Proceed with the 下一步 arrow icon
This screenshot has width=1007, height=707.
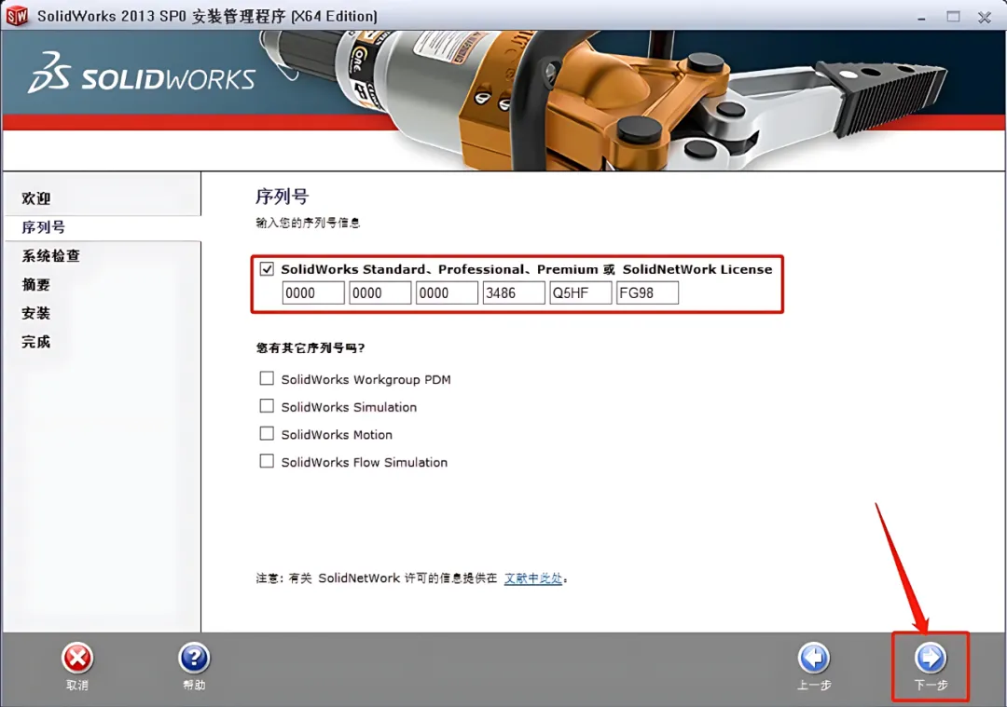931,659
